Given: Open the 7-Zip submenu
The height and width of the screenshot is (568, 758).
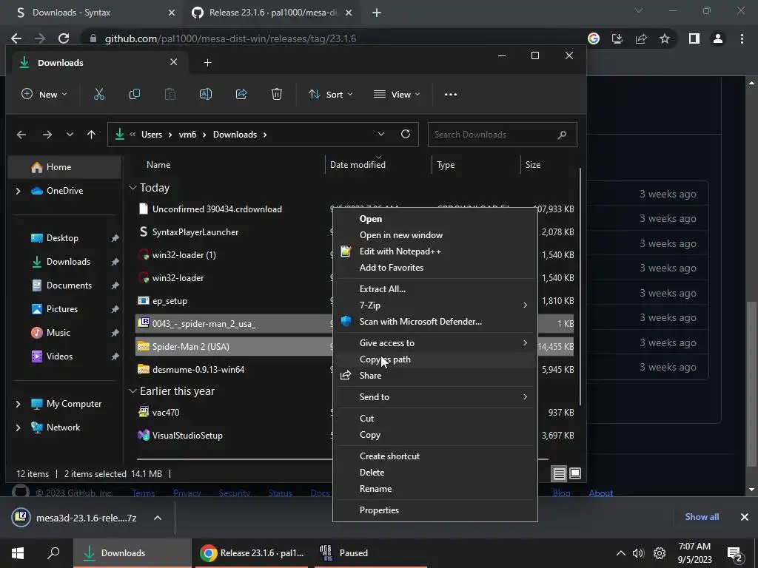Looking at the screenshot, I should [x=435, y=305].
